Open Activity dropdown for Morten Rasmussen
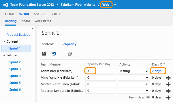 (x=147, y=84)
